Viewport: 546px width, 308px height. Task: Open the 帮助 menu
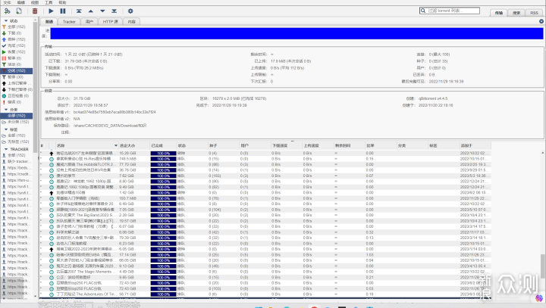[x=63, y=2]
